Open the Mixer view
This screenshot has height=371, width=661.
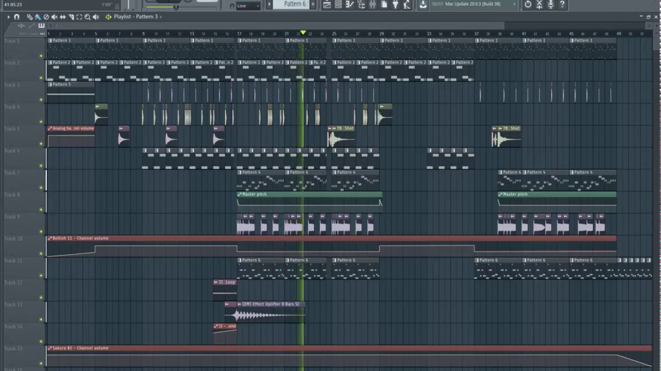(372, 5)
